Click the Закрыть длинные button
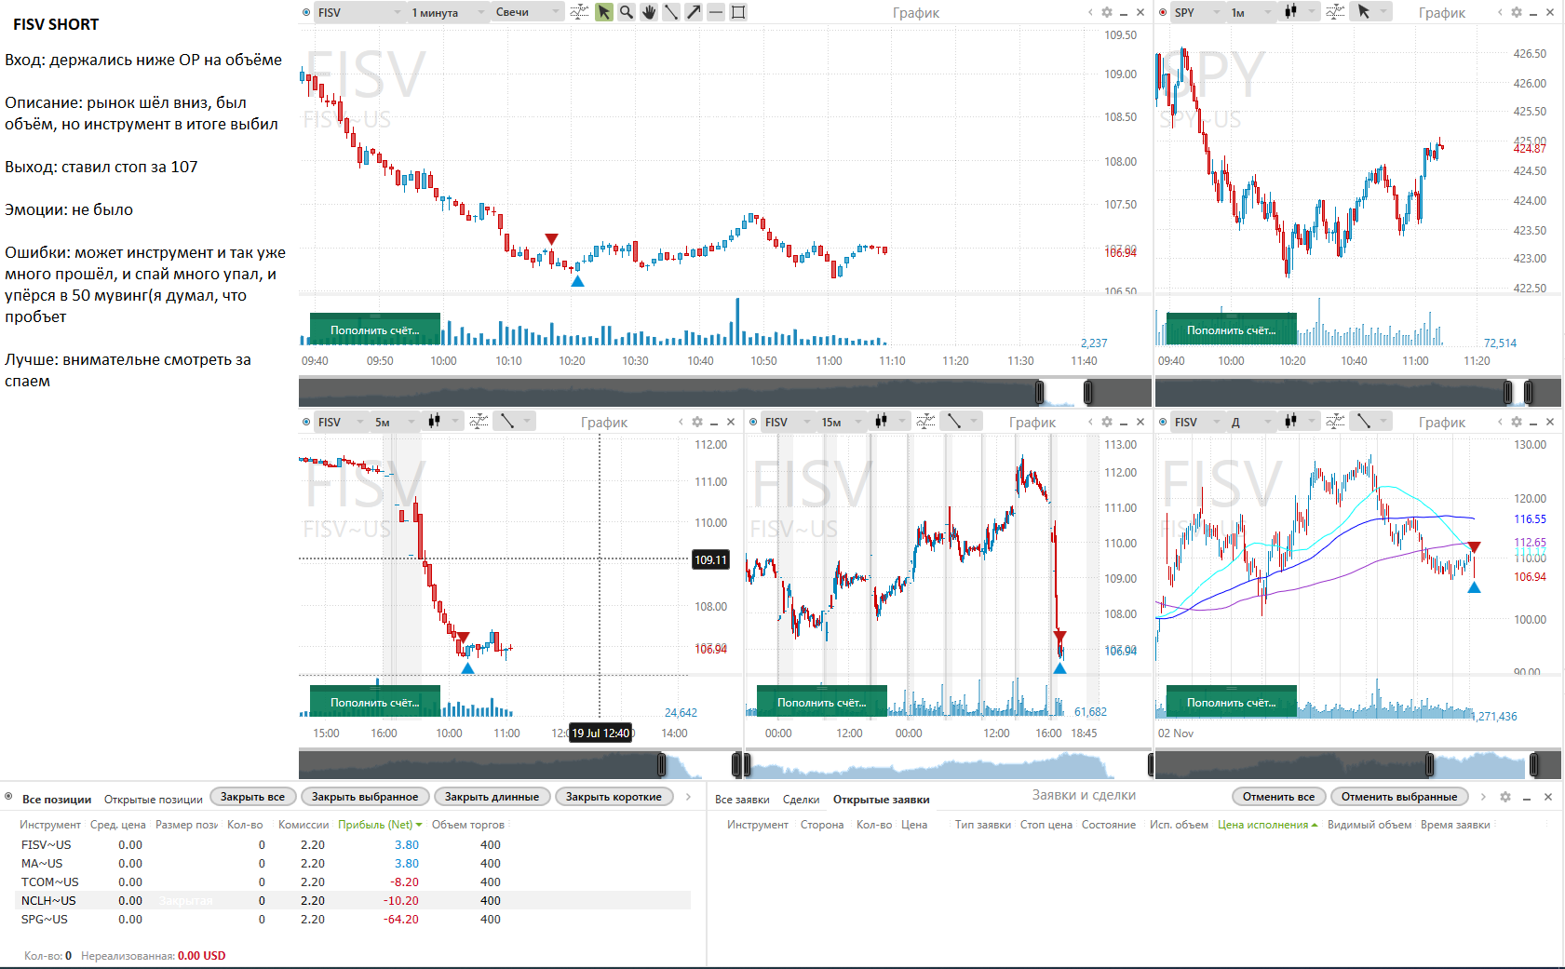This screenshot has width=1565, height=969. coord(492,797)
